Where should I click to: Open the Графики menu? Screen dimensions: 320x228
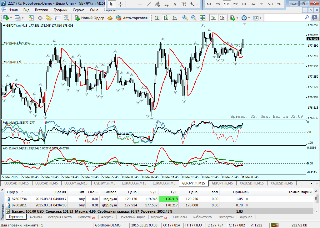60,10
